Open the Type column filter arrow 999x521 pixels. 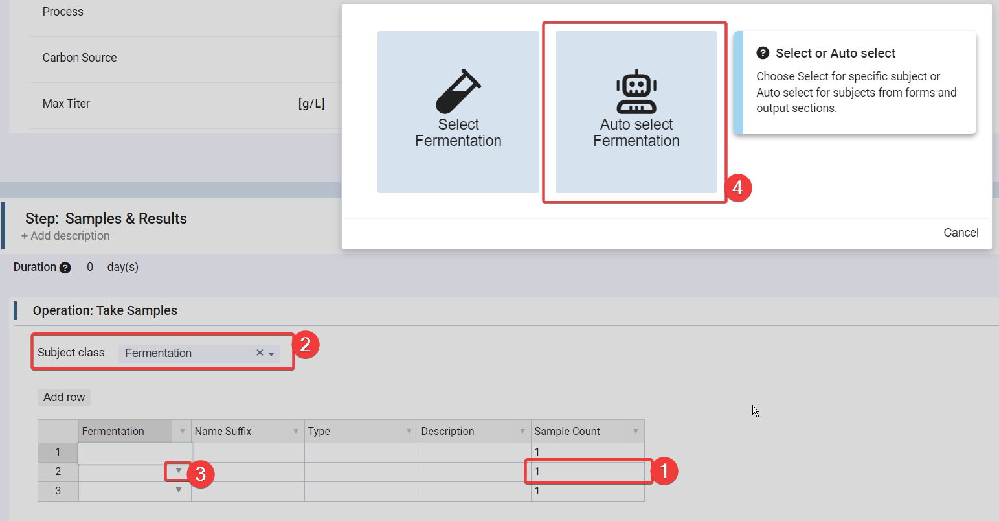pyautogui.click(x=409, y=432)
